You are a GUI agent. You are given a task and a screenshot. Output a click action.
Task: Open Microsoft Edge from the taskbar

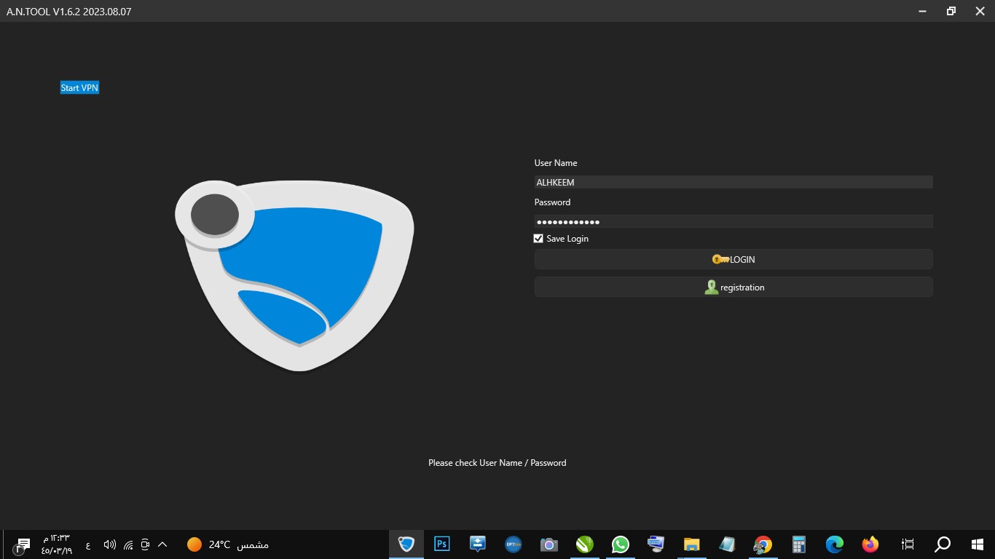[x=834, y=544]
